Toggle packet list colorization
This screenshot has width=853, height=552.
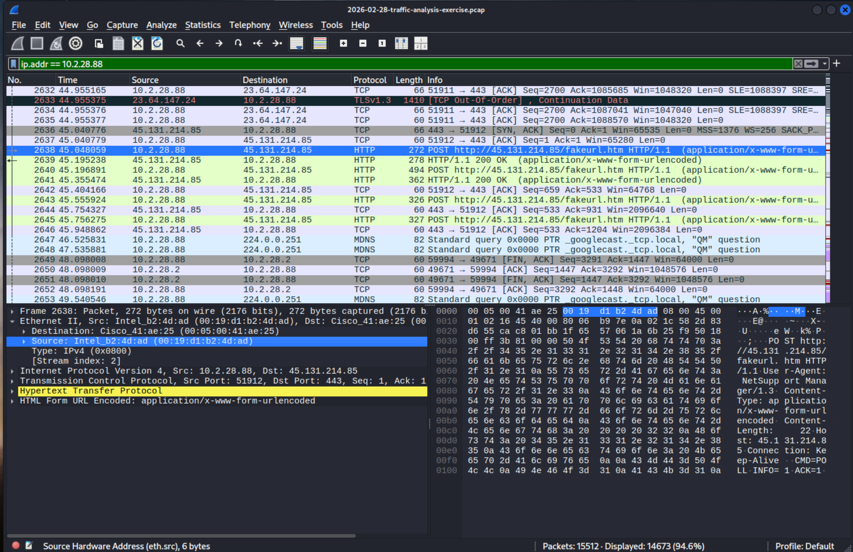320,44
